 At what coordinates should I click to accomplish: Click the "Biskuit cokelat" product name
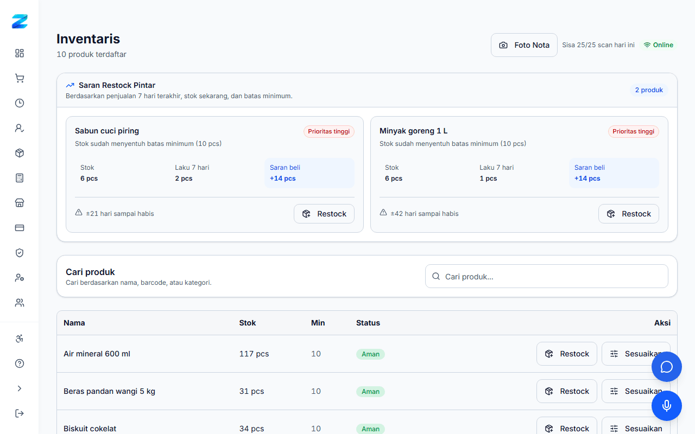tap(90, 429)
